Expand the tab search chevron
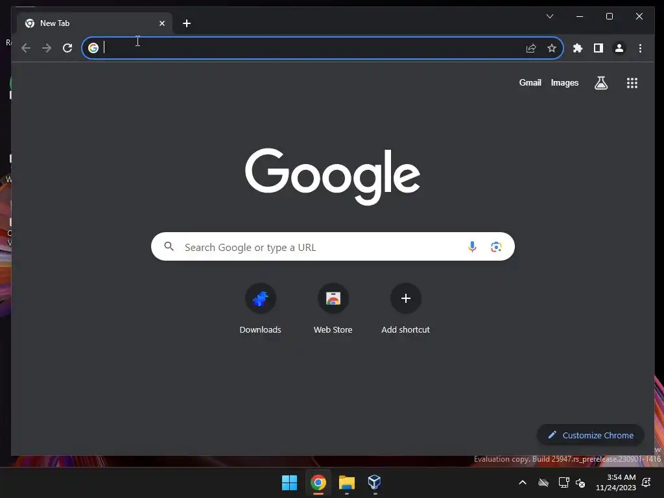 [x=550, y=16]
